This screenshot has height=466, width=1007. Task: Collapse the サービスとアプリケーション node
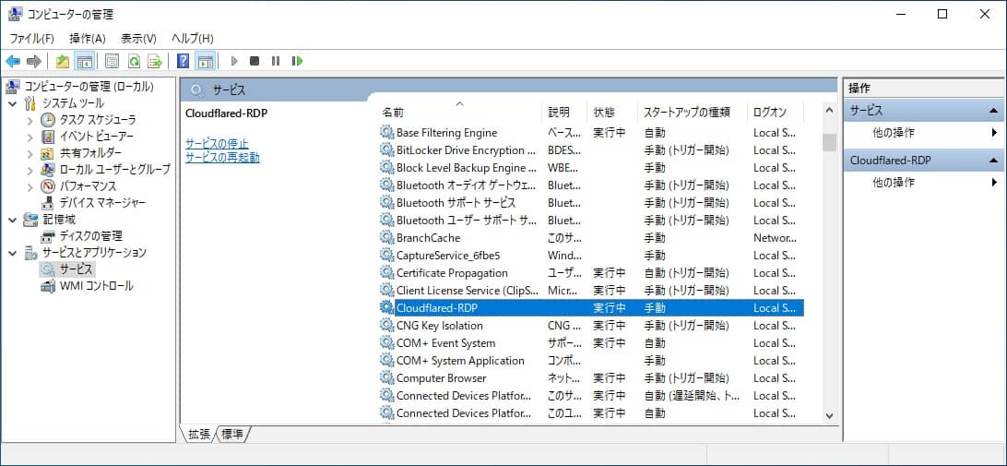tap(14, 253)
